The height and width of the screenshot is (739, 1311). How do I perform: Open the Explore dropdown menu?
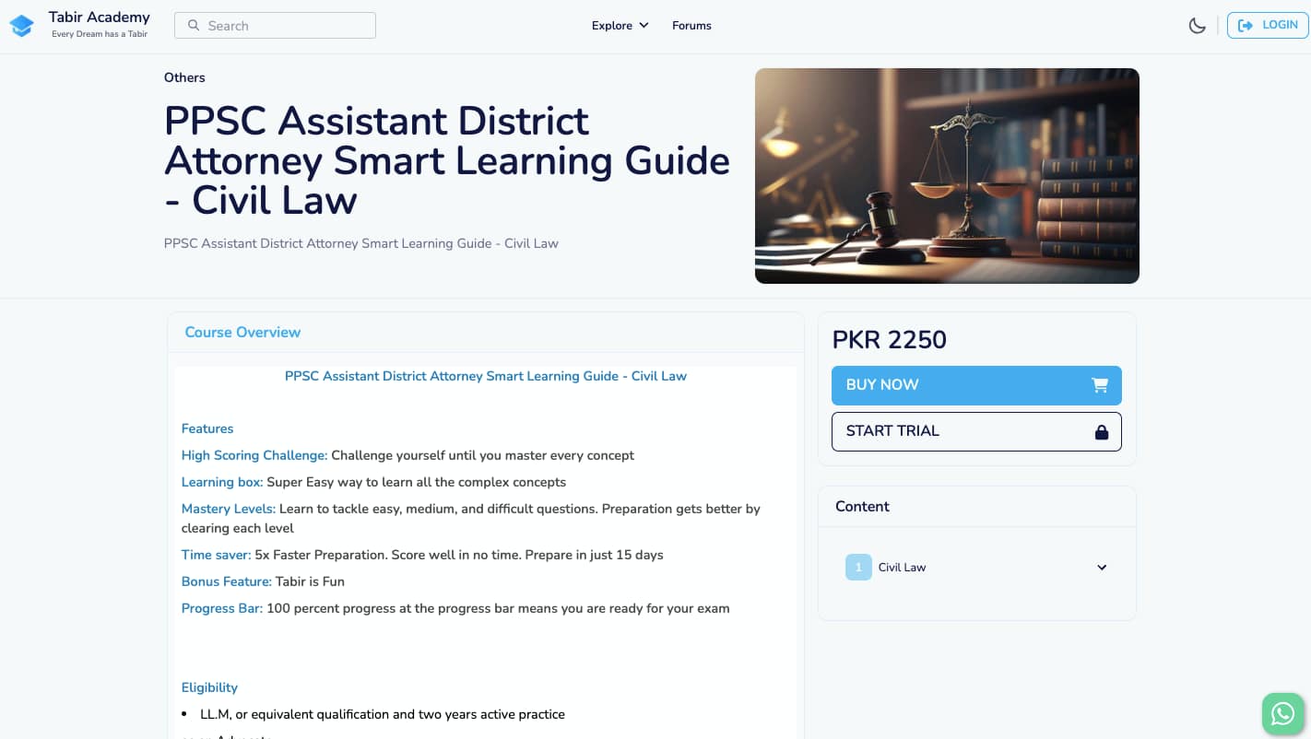(611, 25)
